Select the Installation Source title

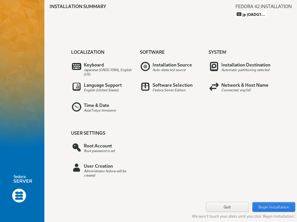coord(172,65)
